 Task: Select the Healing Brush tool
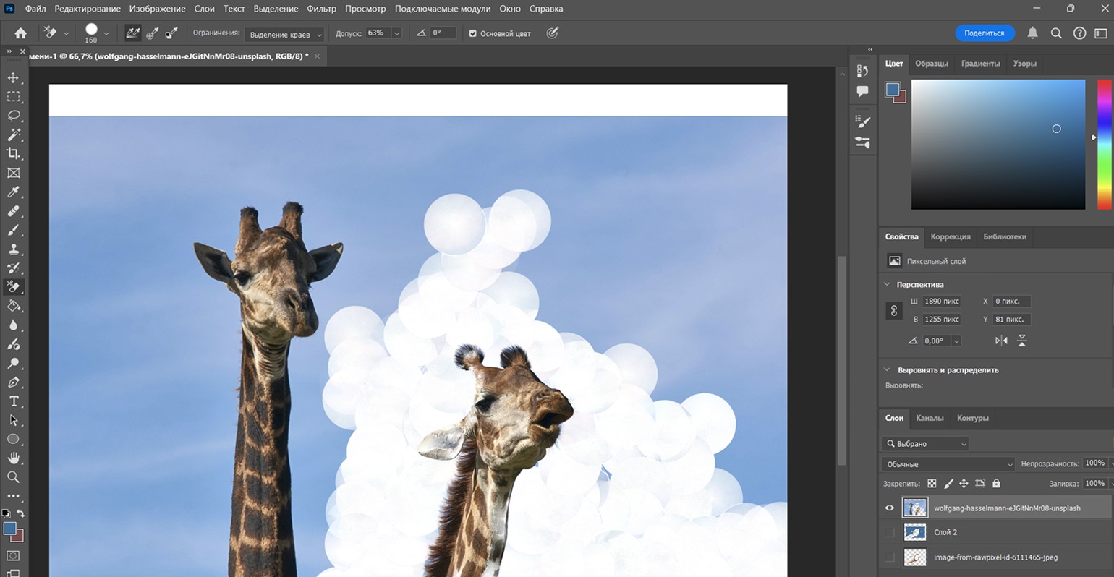(13, 211)
